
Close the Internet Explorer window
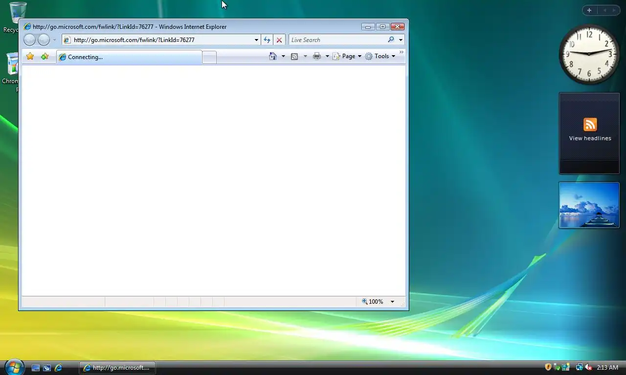click(398, 27)
